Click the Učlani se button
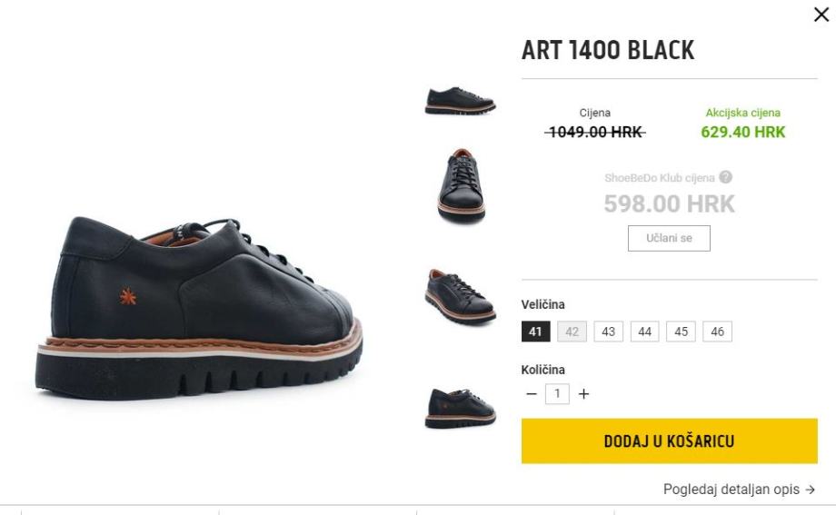This screenshot has height=515, width=836. pyautogui.click(x=669, y=238)
